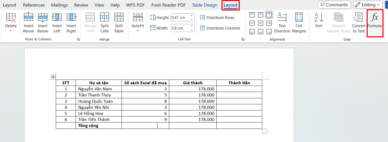Increase the cell height stepper
Viewport: 388px width, 142px height.
tap(192, 16)
